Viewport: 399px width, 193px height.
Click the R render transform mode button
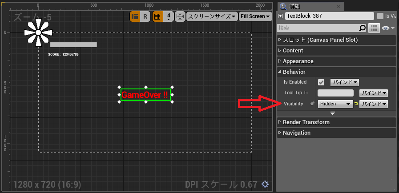tap(145, 16)
